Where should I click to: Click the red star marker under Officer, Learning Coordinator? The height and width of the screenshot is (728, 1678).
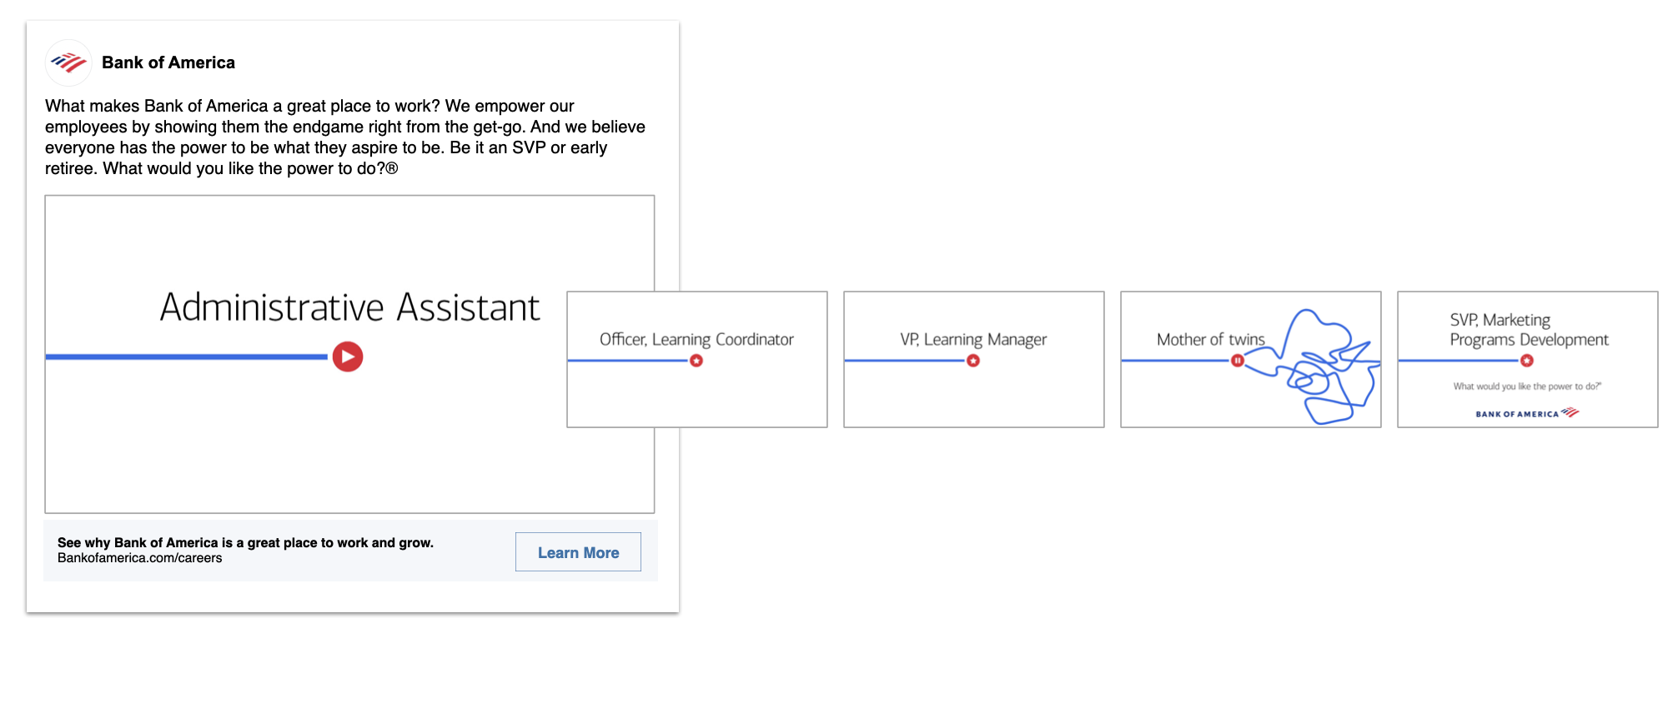696,361
